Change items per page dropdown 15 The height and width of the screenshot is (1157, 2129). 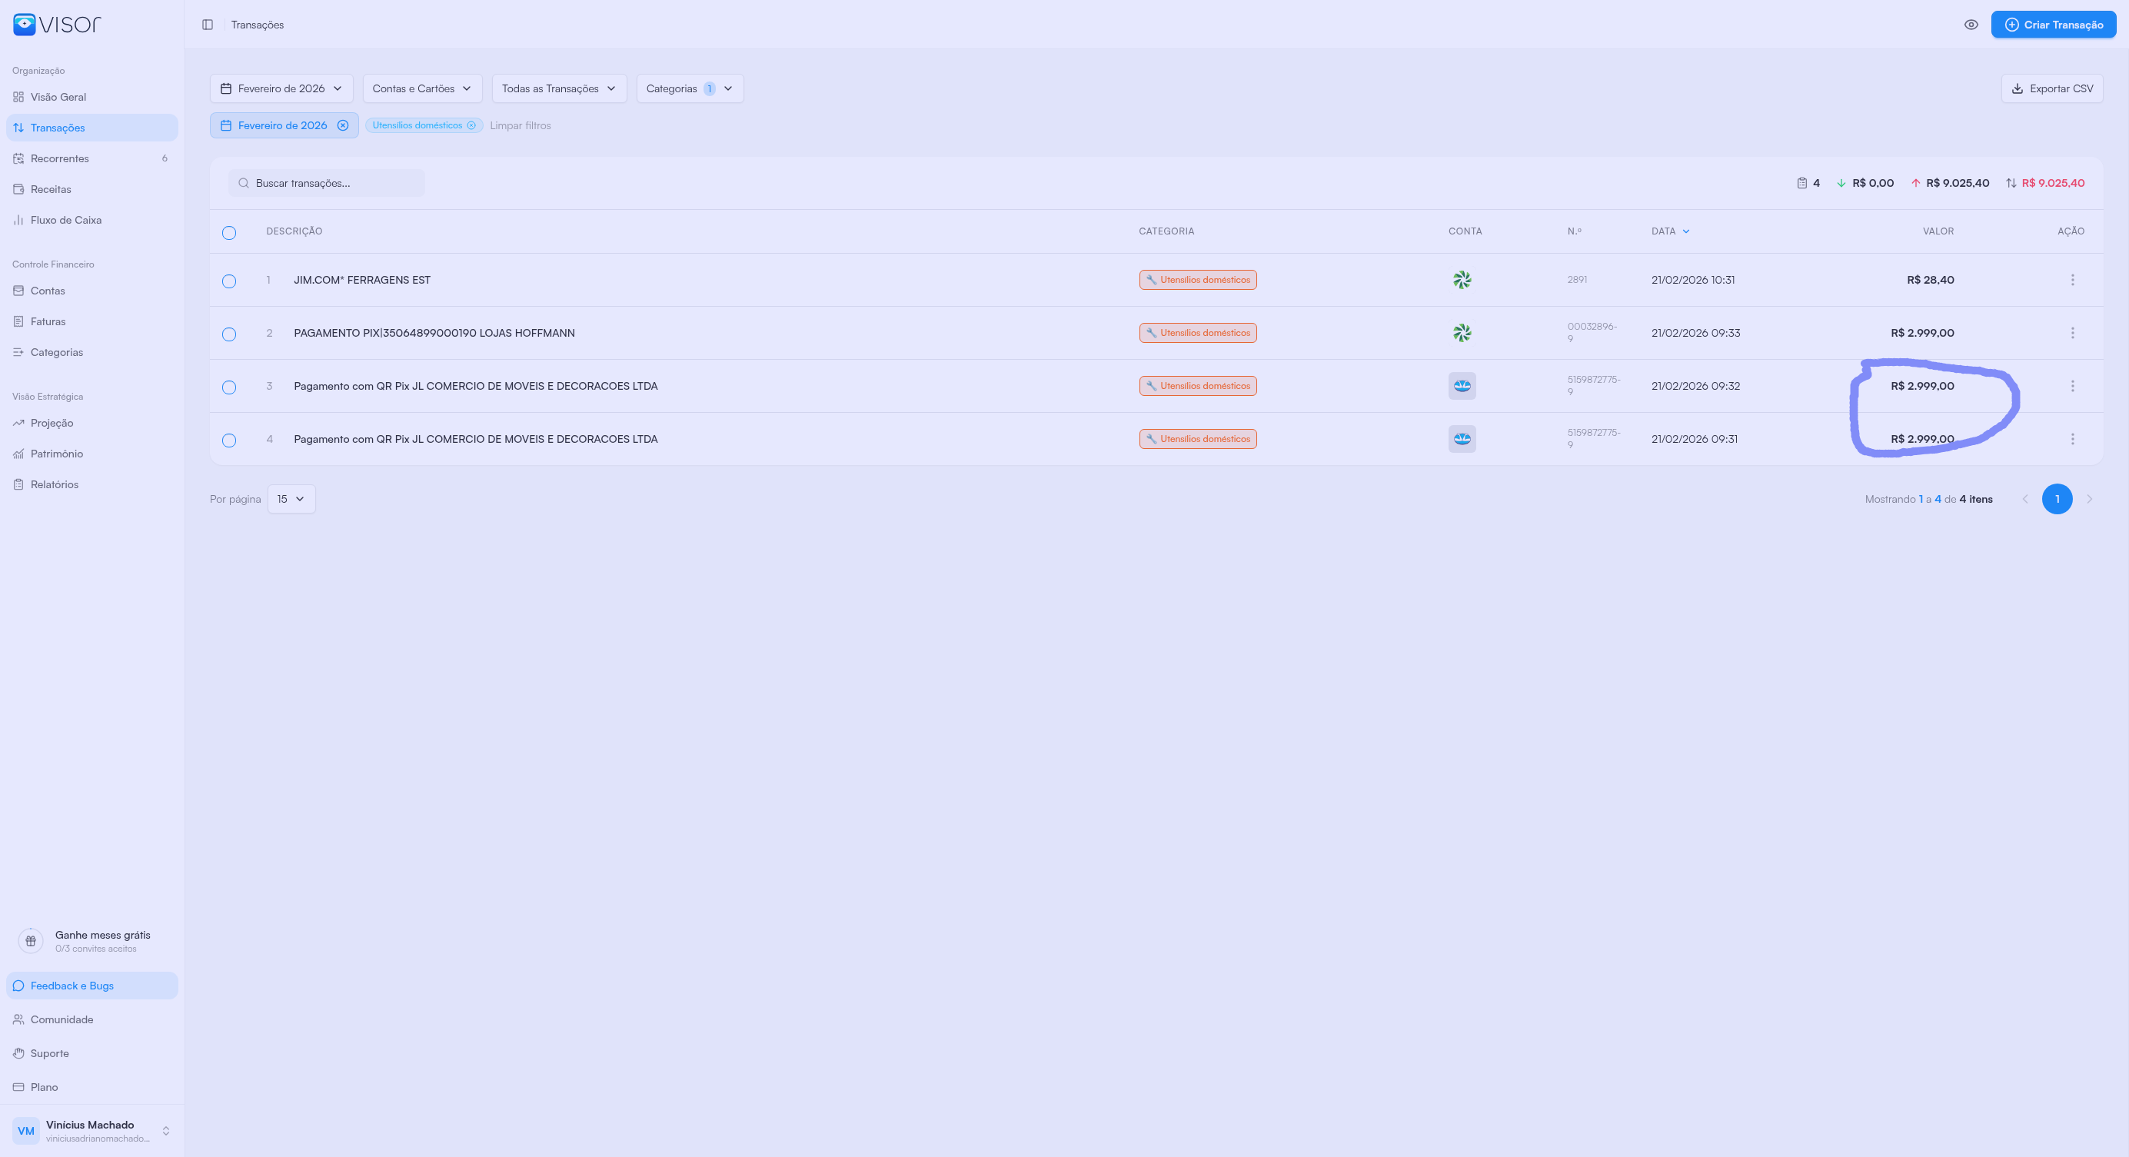point(291,499)
